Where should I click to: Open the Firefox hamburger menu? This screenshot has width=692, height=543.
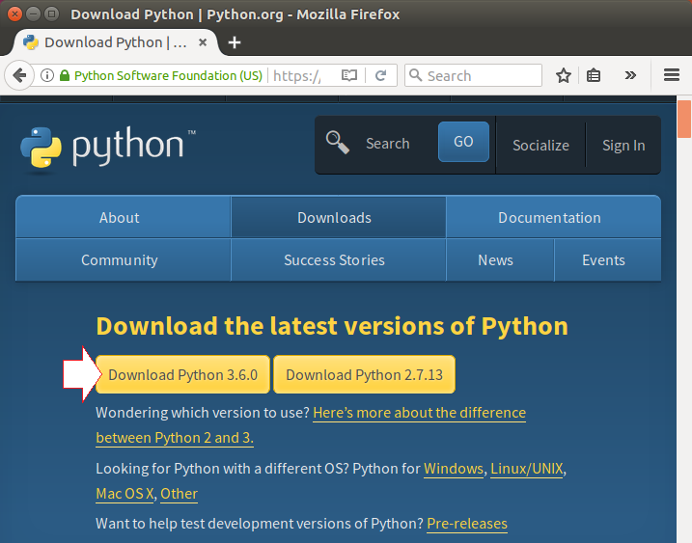pyautogui.click(x=672, y=75)
